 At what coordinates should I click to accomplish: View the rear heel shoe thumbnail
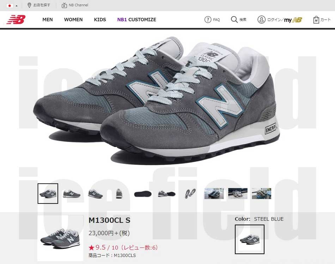coord(119,194)
